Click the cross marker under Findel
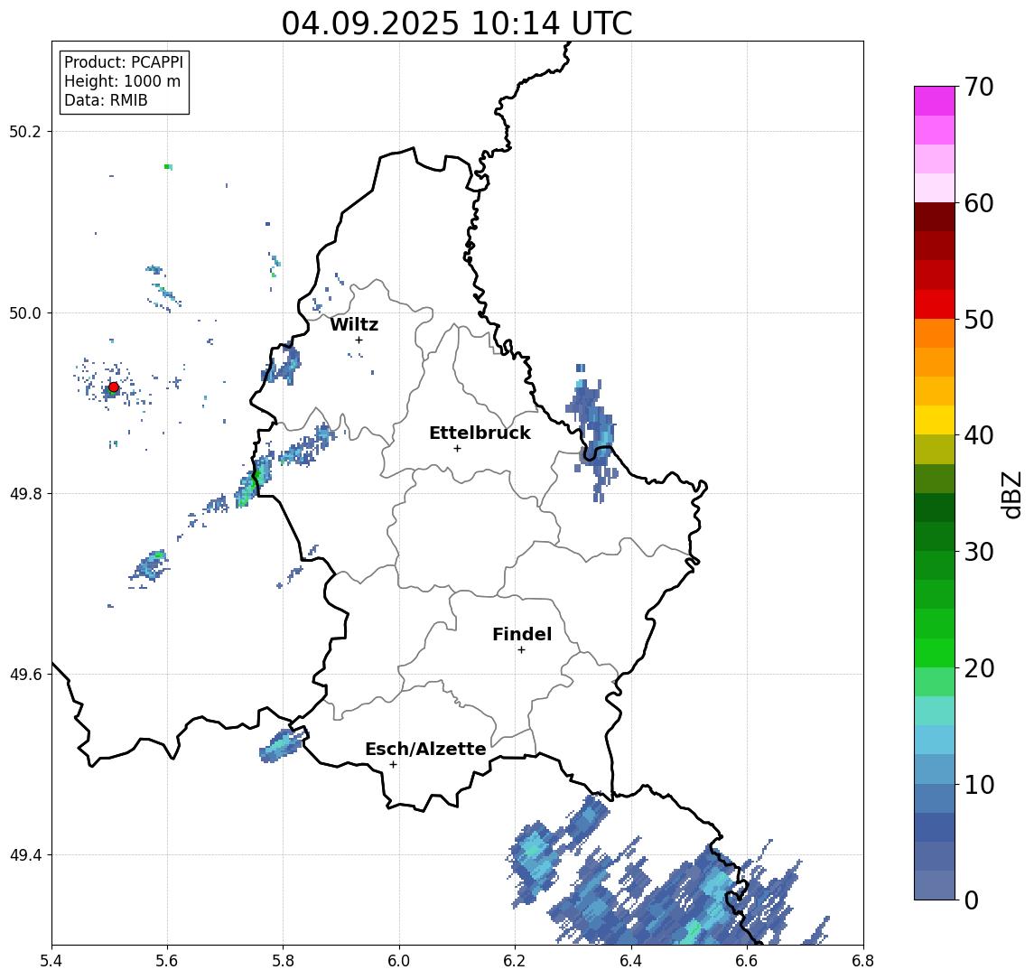 (x=521, y=650)
